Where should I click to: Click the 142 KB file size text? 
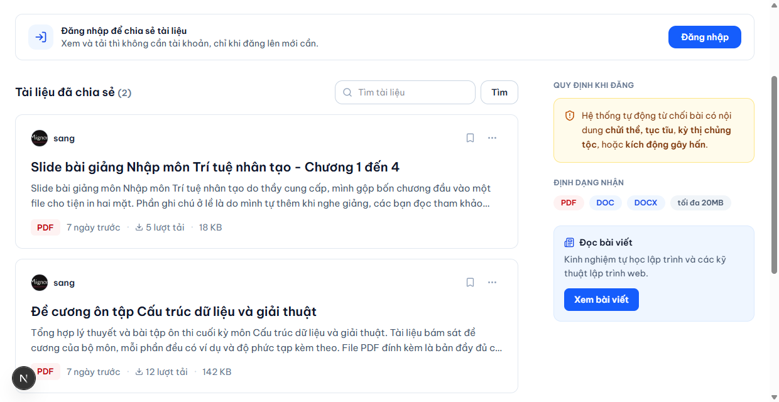pos(217,372)
